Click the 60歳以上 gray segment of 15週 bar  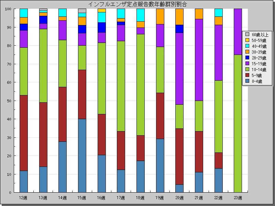(82, 11)
